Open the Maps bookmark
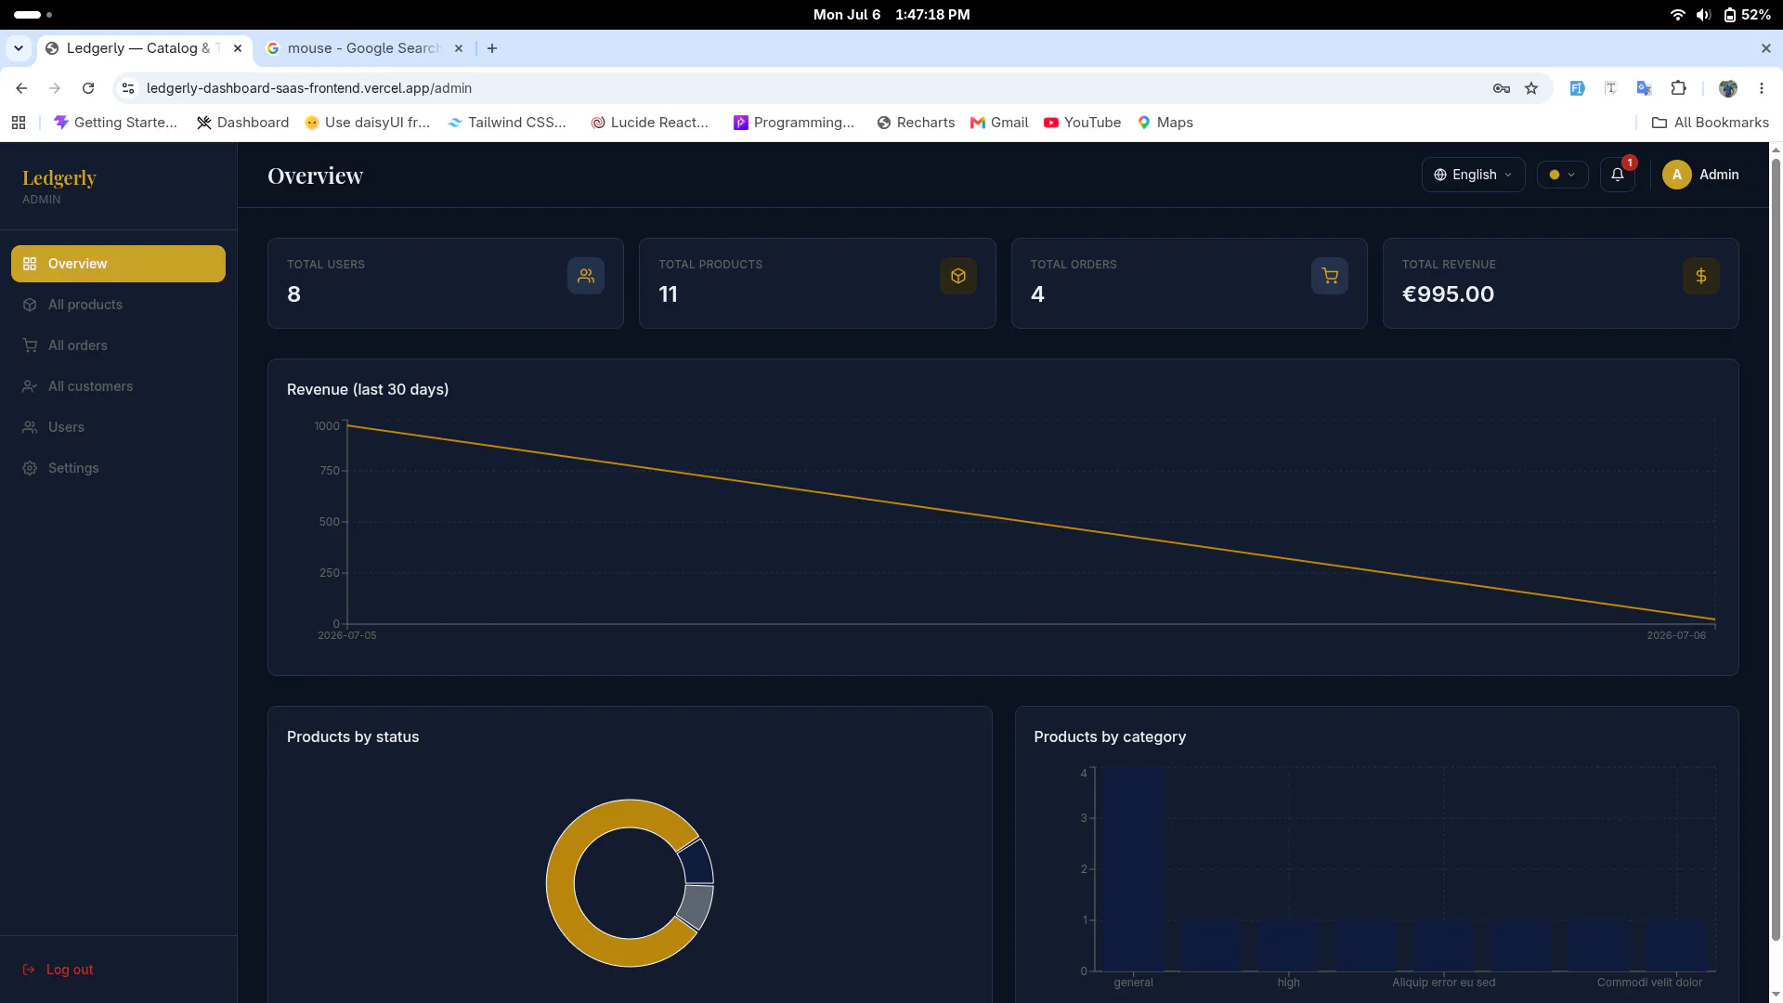Image resolution: width=1783 pixels, height=1003 pixels. (x=1165, y=123)
